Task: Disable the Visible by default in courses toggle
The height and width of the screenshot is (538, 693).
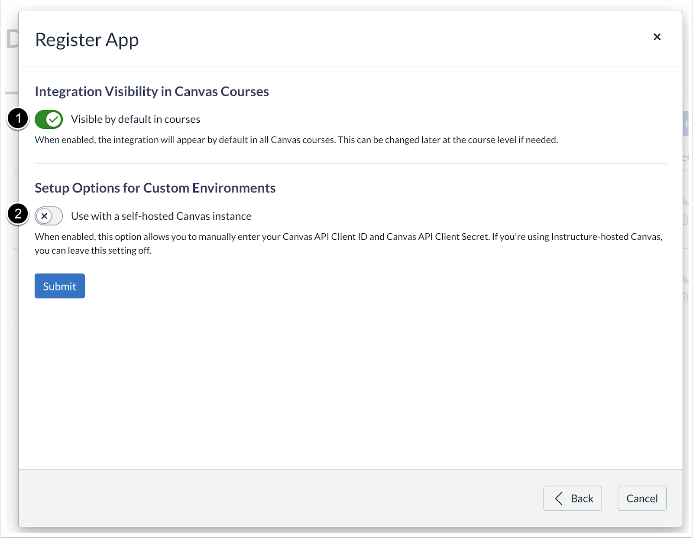Action: 49,119
